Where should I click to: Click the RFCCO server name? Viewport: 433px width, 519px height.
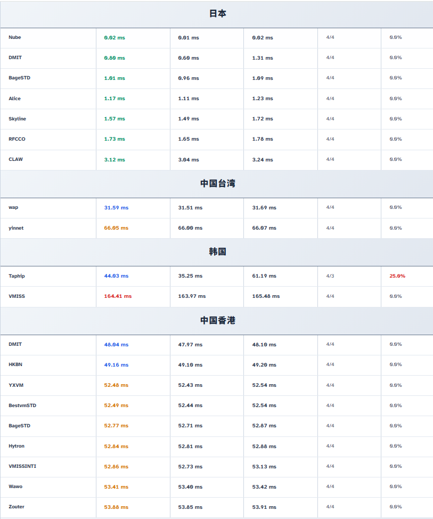pyautogui.click(x=17, y=139)
